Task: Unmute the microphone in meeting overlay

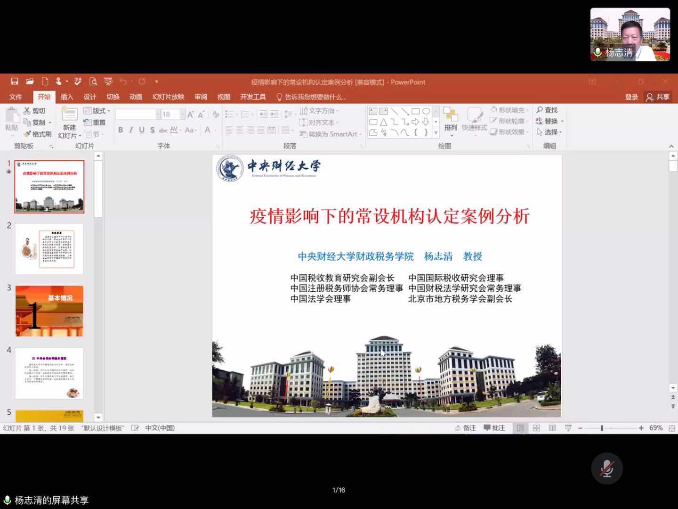Action: pos(607,468)
